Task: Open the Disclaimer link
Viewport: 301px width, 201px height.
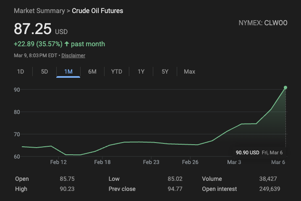Action: pos(73,56)
